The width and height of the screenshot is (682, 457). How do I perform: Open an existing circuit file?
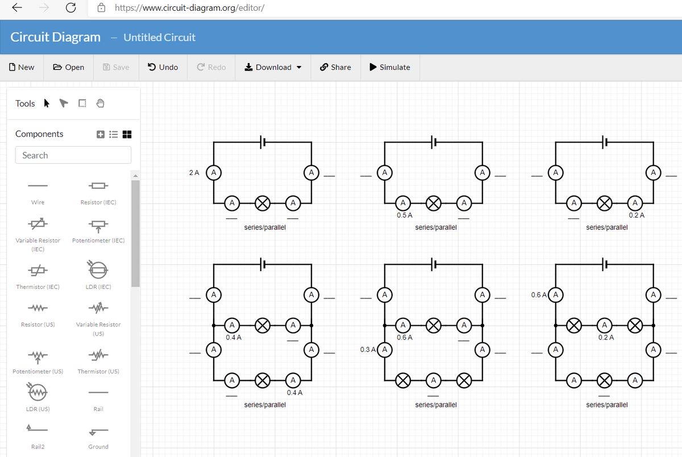(68, 67)
